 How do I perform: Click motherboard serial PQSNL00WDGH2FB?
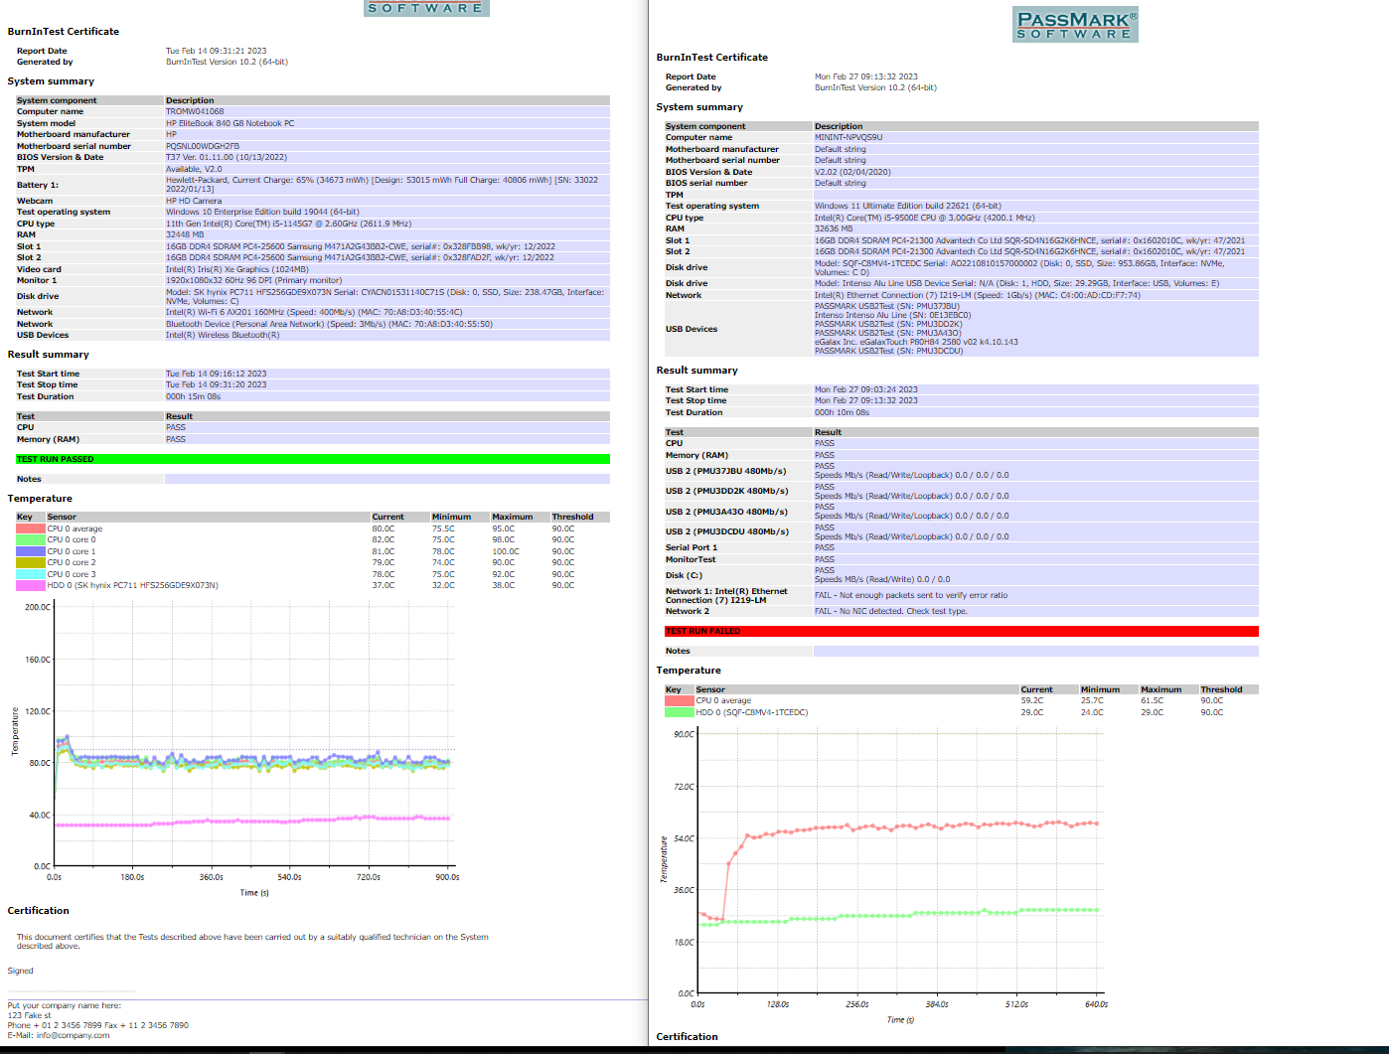[x=203, y=146]
